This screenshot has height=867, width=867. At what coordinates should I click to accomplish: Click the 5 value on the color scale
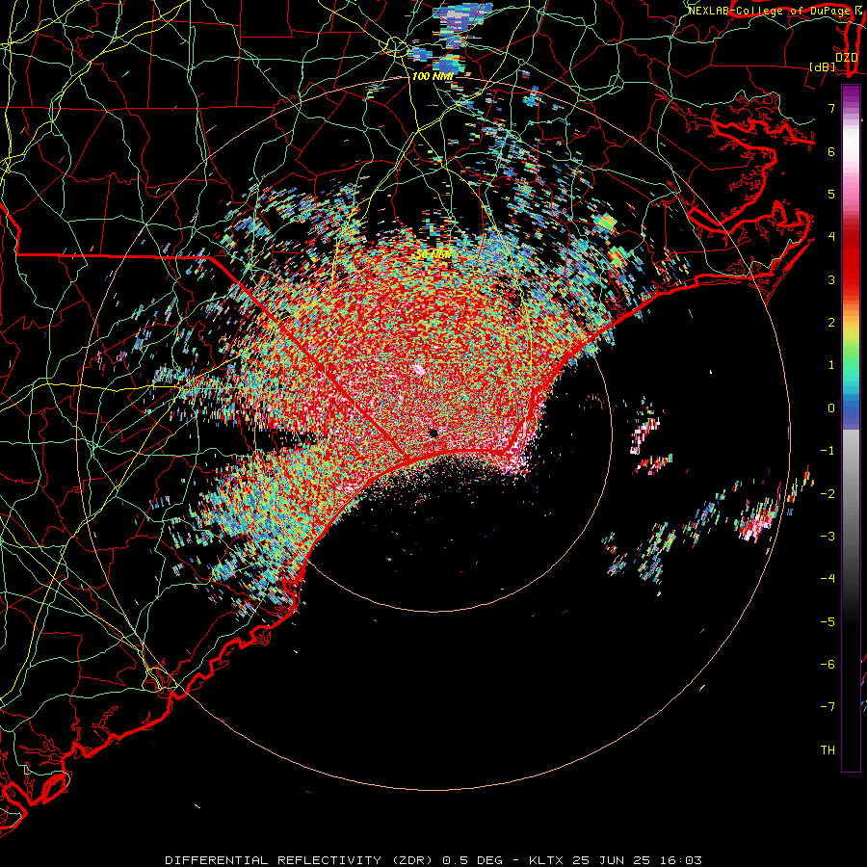(x=831, y=194)
